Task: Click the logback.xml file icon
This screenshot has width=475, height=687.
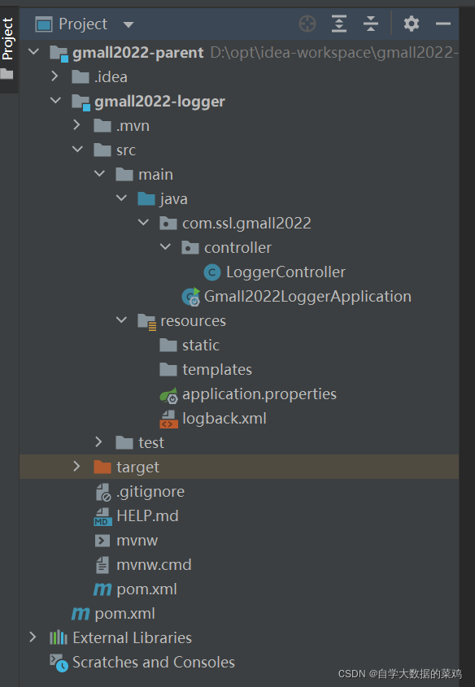Action: coord(168,419)
